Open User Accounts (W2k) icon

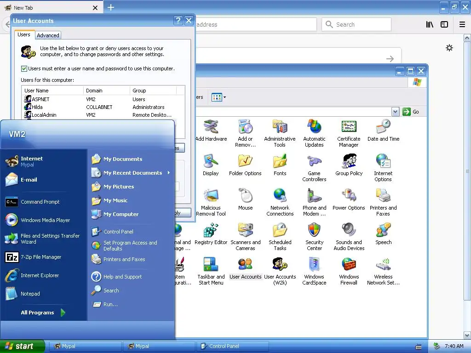click(280, 271)
